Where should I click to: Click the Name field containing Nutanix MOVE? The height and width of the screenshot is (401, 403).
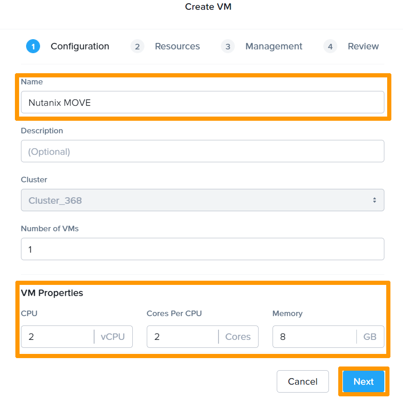(202, 103)
